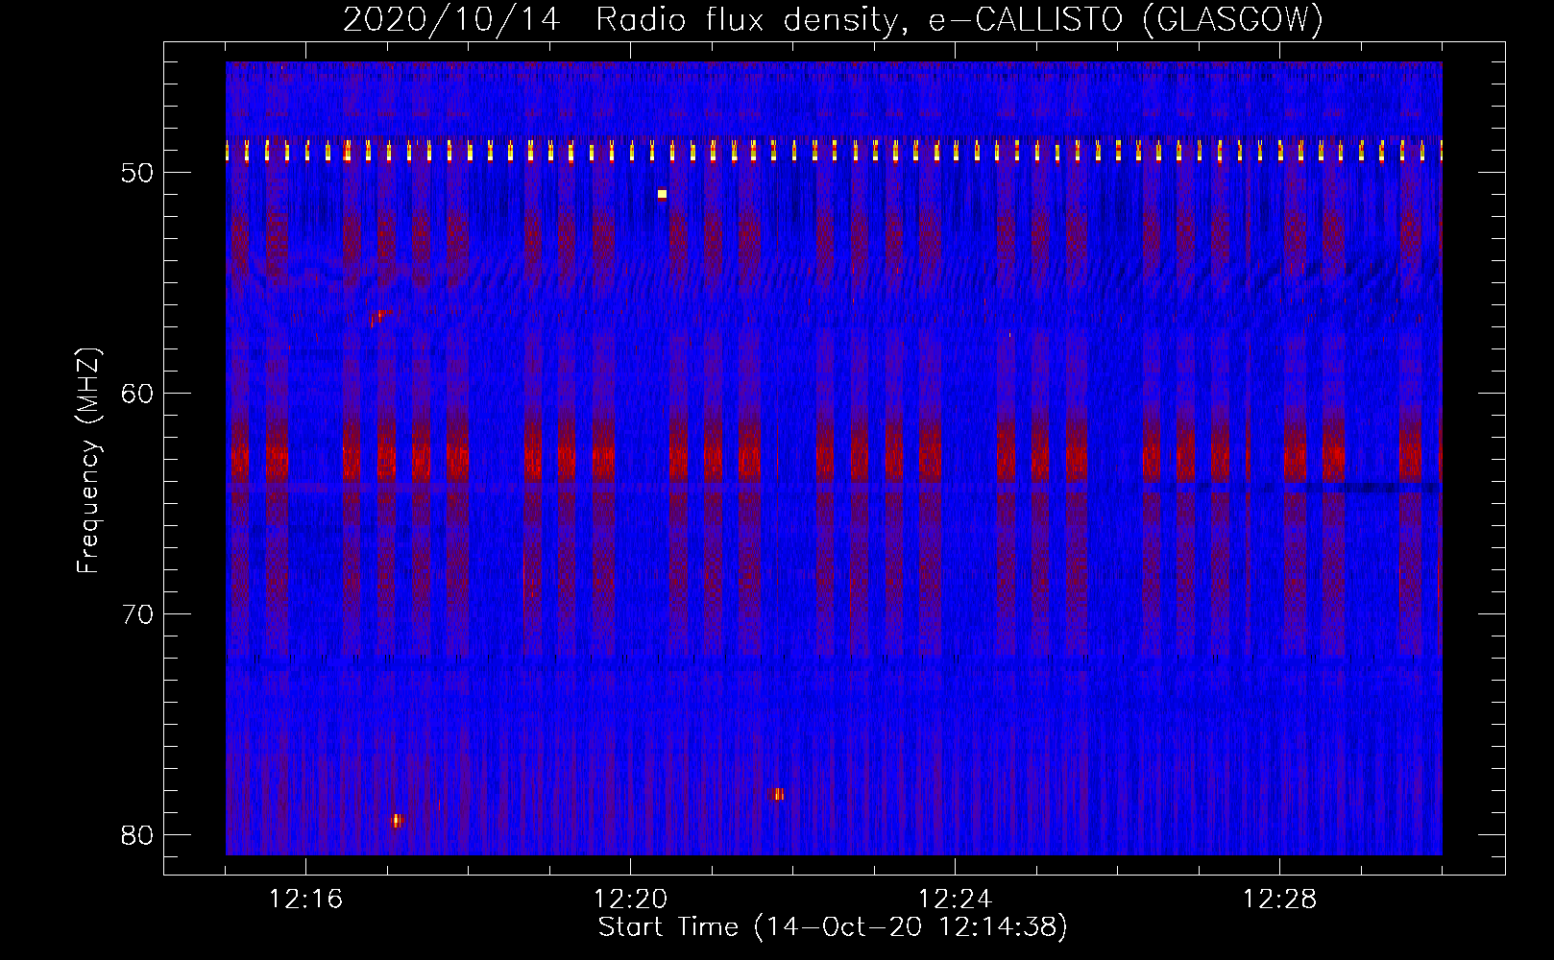The height and width of the screenshot is (960, 1554).
Task: Click the bright burst near 79 MHz
Action: point(397,820)
